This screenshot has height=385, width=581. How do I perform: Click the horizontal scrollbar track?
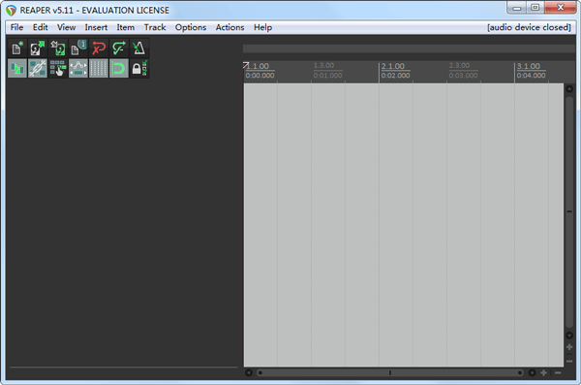pos(390,372)
